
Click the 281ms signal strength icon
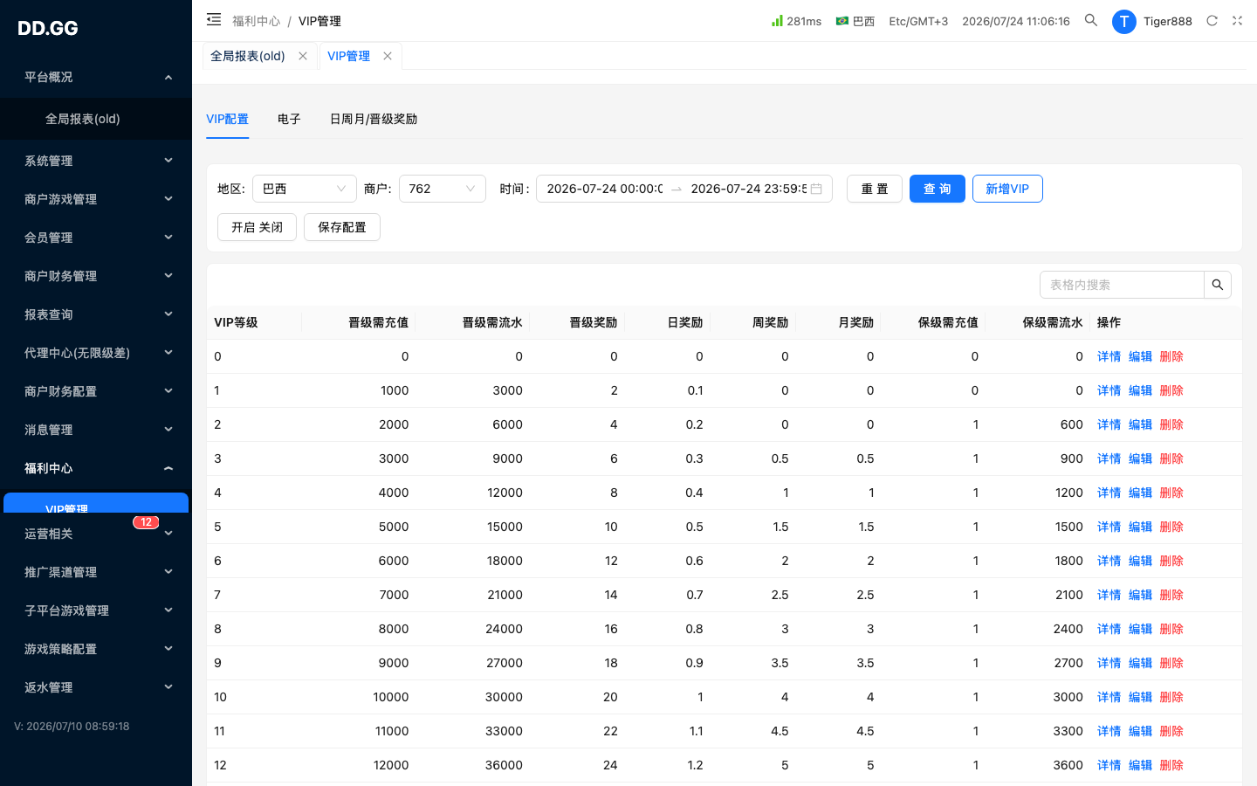point(777,20)
